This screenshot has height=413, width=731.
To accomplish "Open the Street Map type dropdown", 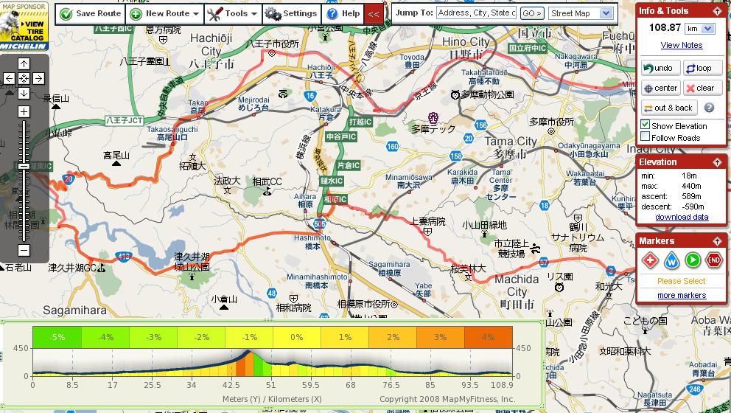I will click(581, 13).
